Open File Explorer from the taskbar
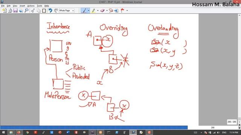The width and height of the screenshot is (241, 135). point(11,132)
